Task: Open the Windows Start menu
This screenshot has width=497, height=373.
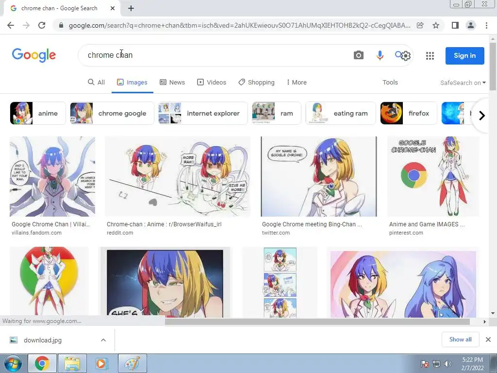Action: pyautogui.click(x=13, y=363)
